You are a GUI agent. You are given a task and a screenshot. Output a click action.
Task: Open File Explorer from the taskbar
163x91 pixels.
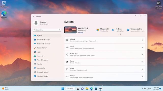pos(87,89)
